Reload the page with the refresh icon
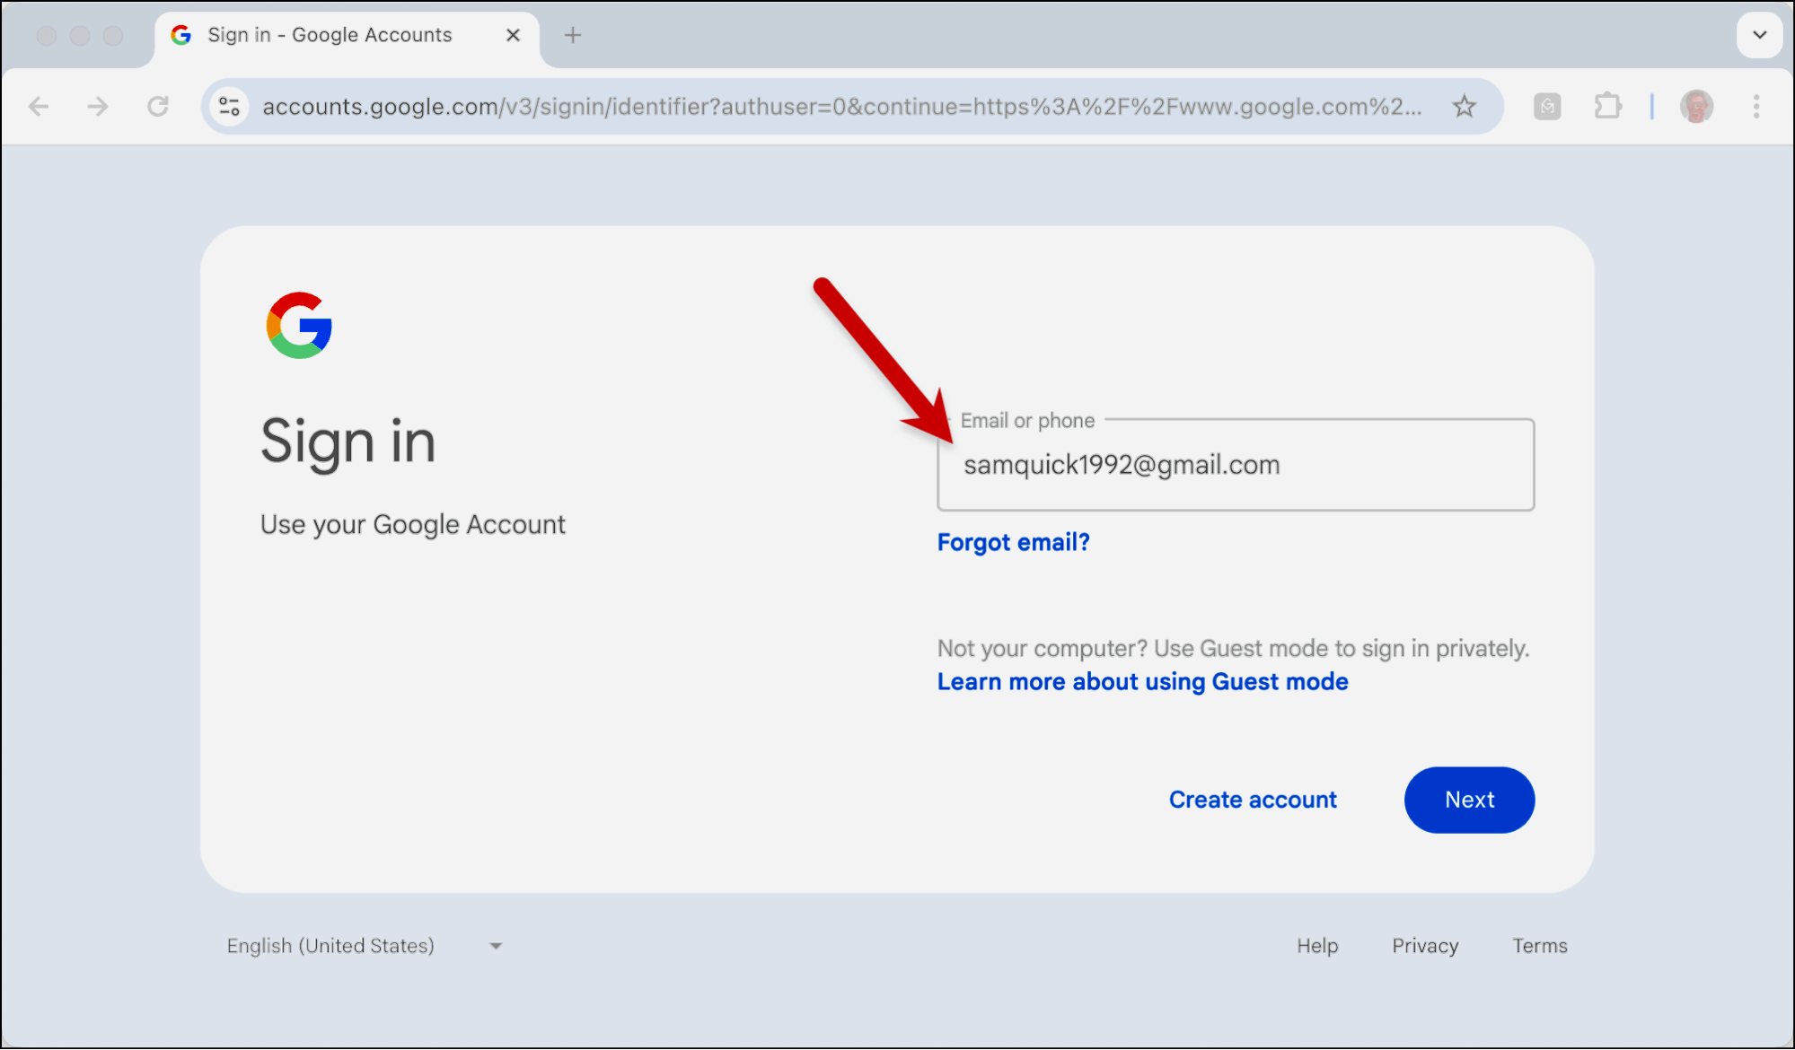Screen dimensions: 1795x1050 [158, 106]
